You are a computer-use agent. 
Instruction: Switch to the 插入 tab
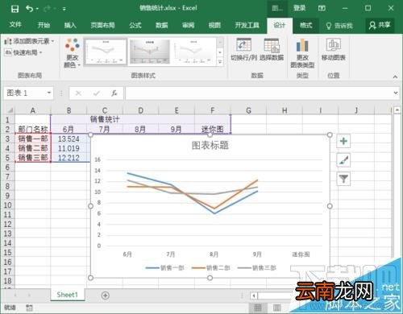[x=70, y=25]
